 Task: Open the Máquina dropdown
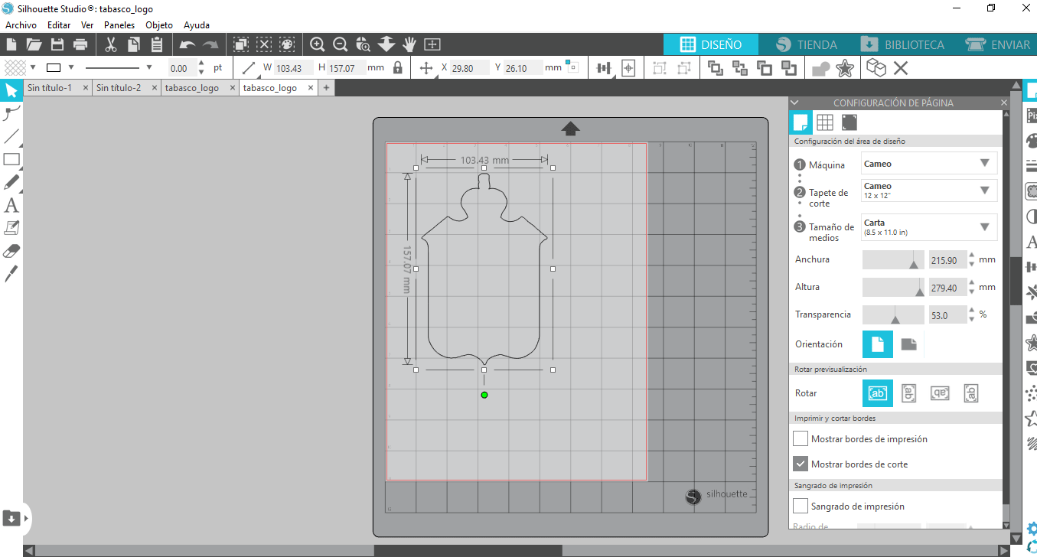coord(929,164)
